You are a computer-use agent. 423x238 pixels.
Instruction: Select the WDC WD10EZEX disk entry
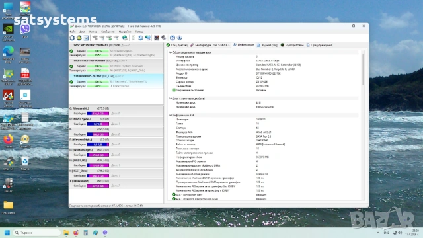click(x=116, y=50)
